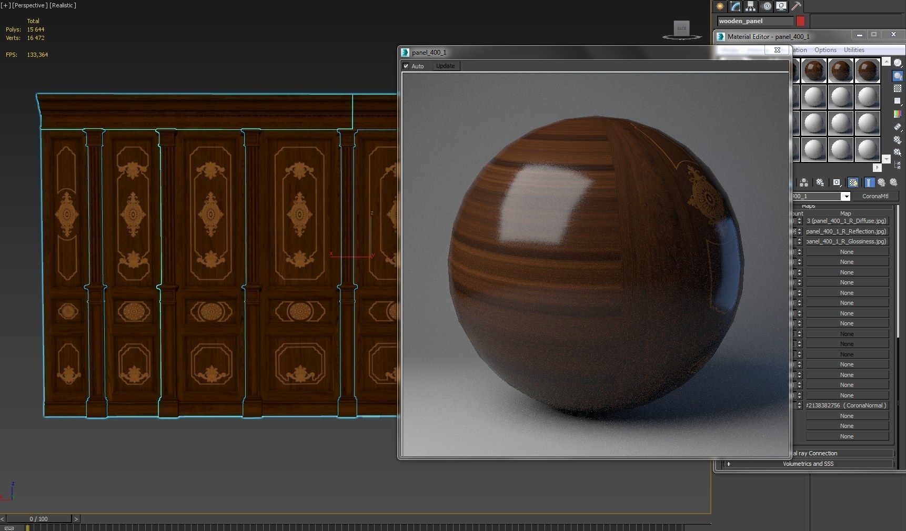
Task: Open the Realistic shading viewport menu
Action: [63, 5]
